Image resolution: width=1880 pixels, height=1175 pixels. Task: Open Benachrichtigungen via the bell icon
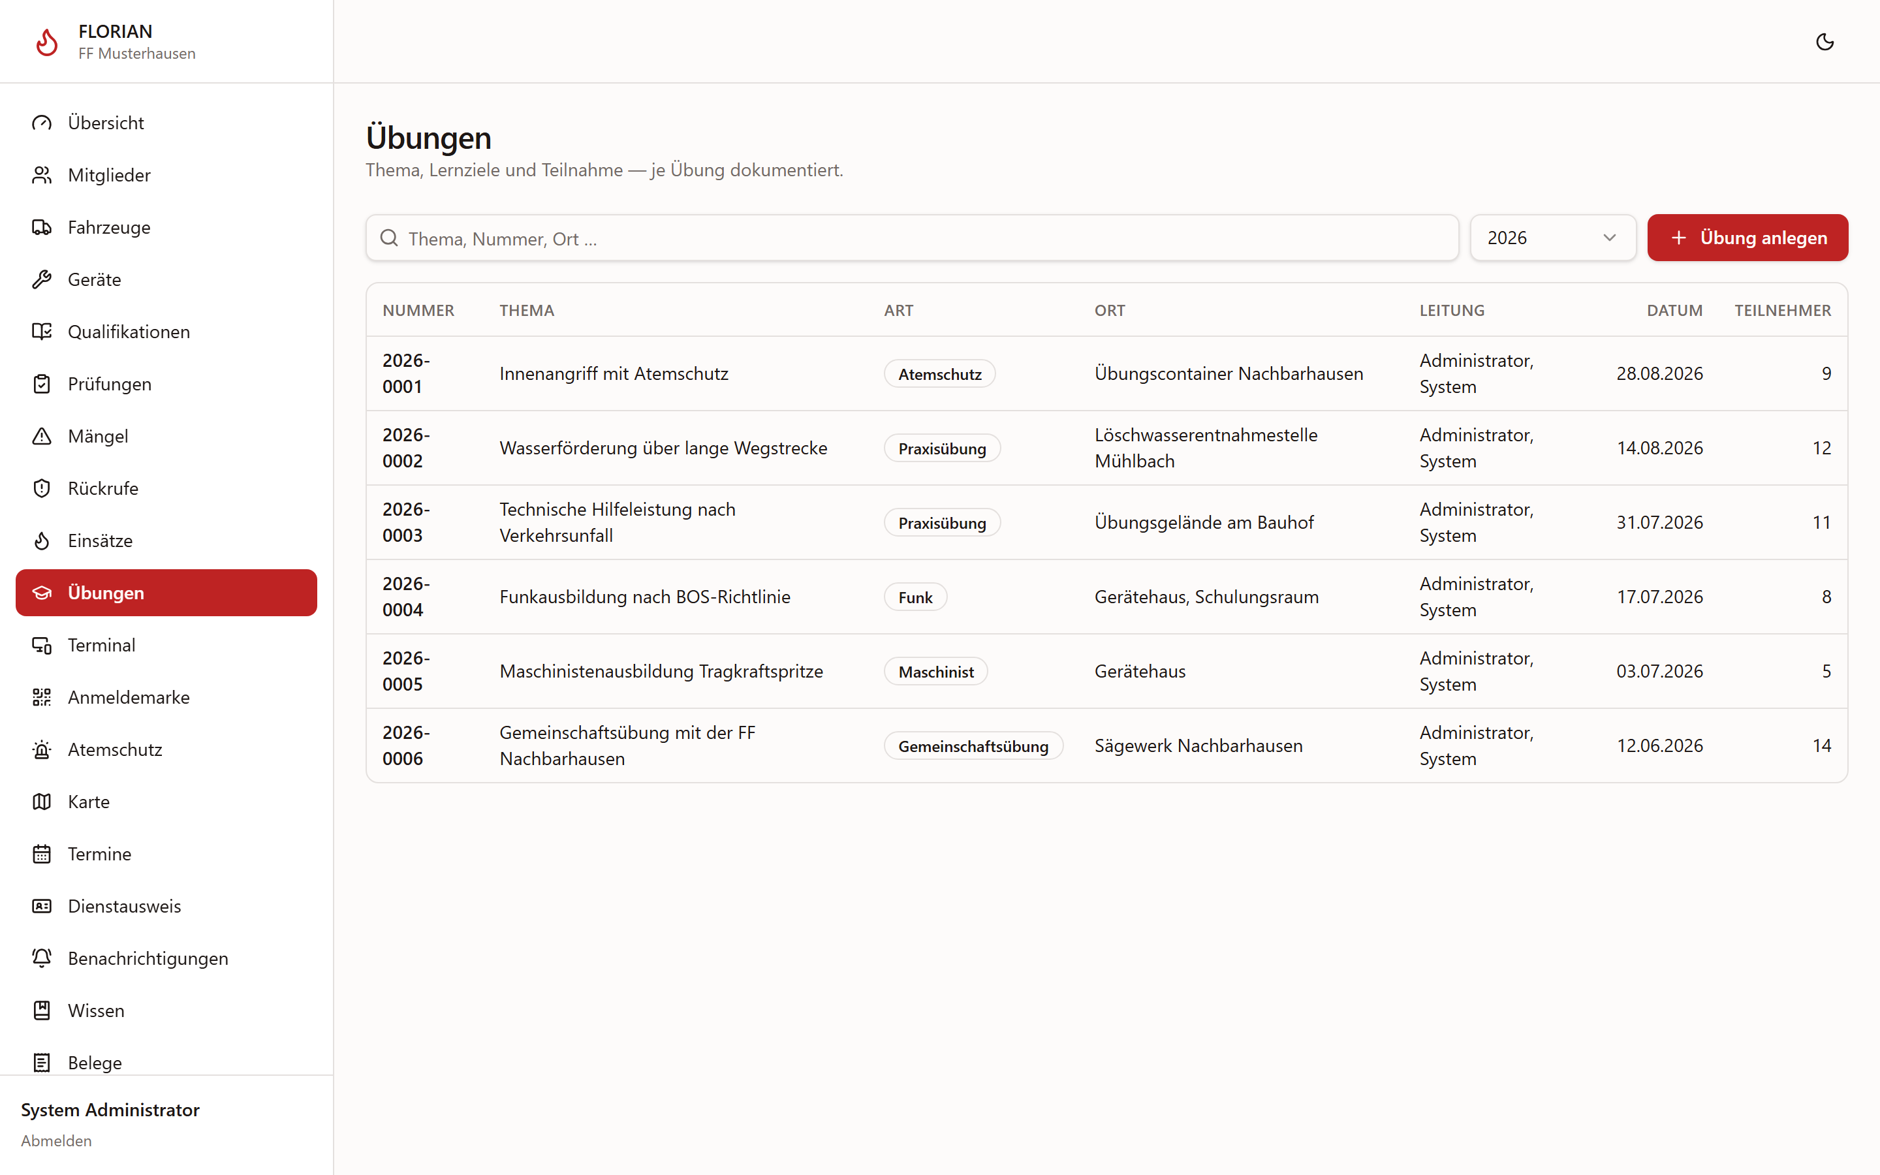click(42, 958)
